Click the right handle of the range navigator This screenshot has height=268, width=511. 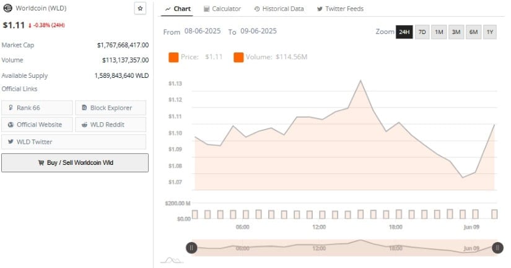point(497,248)
